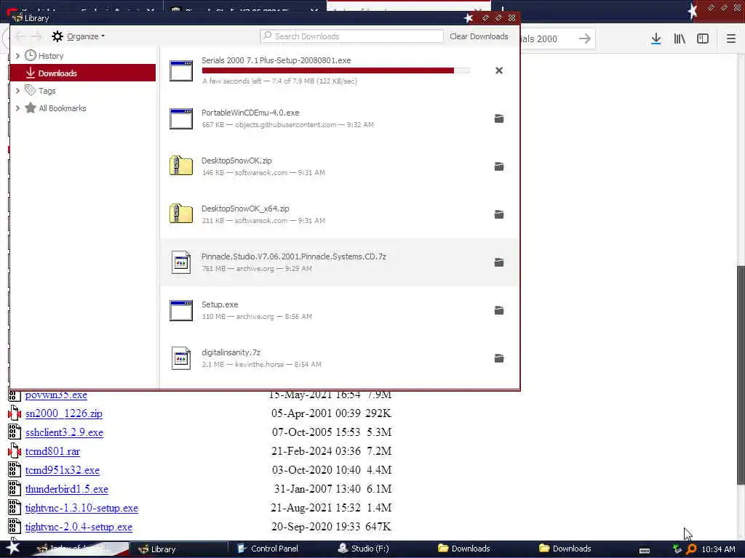Select Downloads in the Library sidebar
Screen dimensions: 745x558
click(83, 73)
